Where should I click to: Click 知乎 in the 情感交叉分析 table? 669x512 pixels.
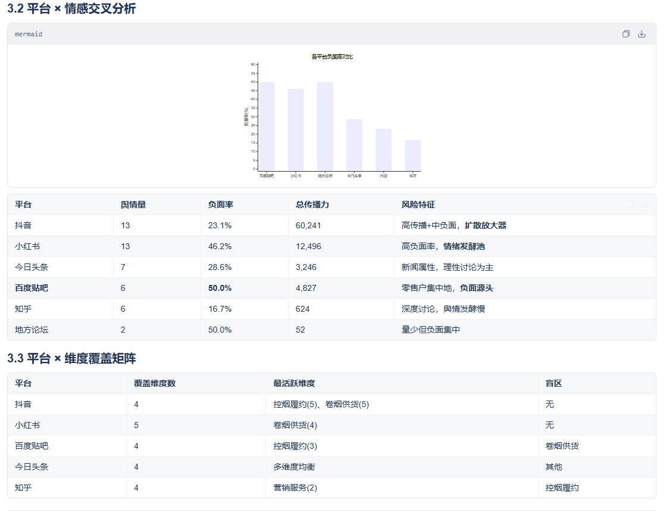point(23,309)
